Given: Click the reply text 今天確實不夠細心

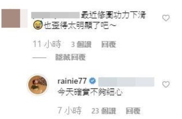Looking at the screenshot, I should [90, 92].
